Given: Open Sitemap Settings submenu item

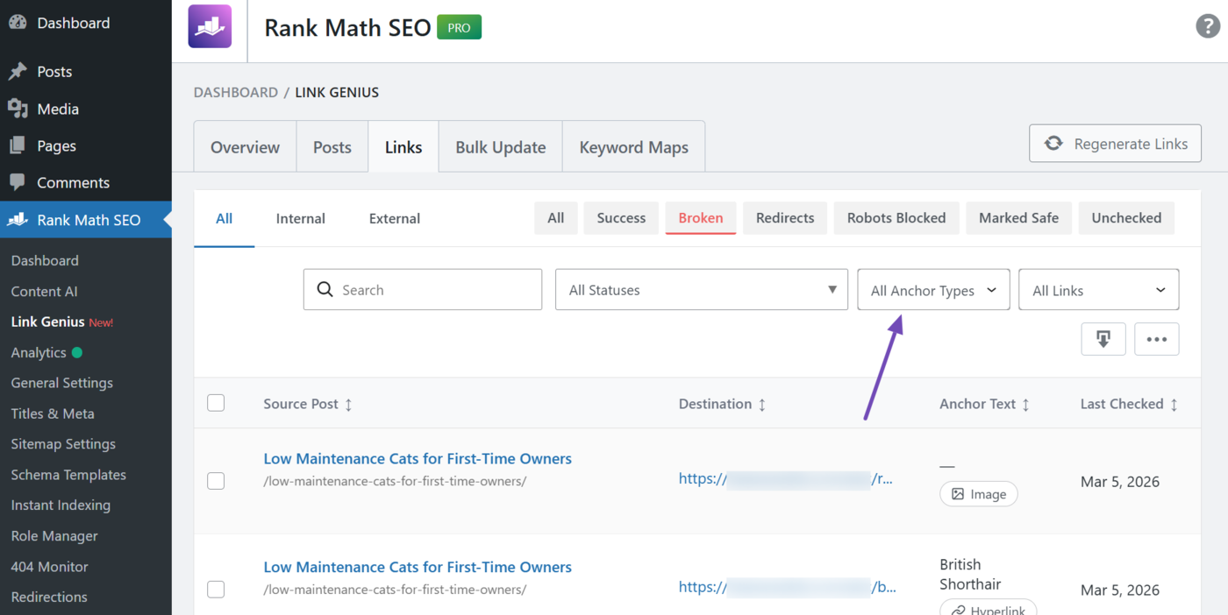Looking at the screenshot, I should pyautogui.click(x=63, y=444).
